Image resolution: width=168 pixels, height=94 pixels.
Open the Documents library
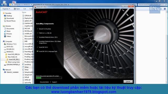point(10,28)
